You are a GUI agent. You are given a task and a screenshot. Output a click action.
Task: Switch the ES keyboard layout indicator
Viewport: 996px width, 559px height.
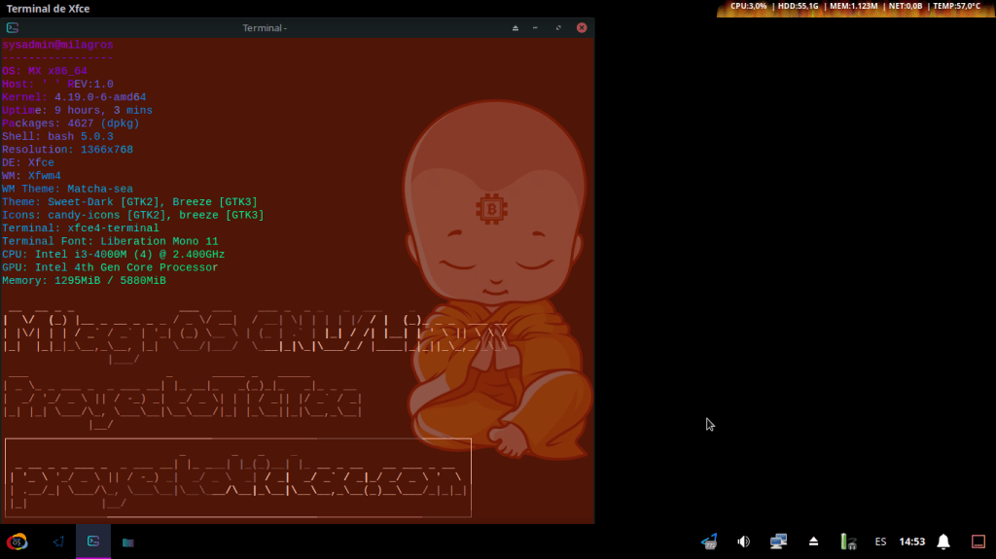(x=880, y=542)
